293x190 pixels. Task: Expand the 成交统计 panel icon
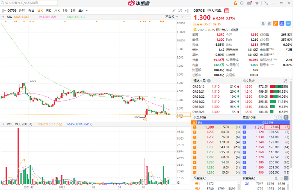coord(285,81)
